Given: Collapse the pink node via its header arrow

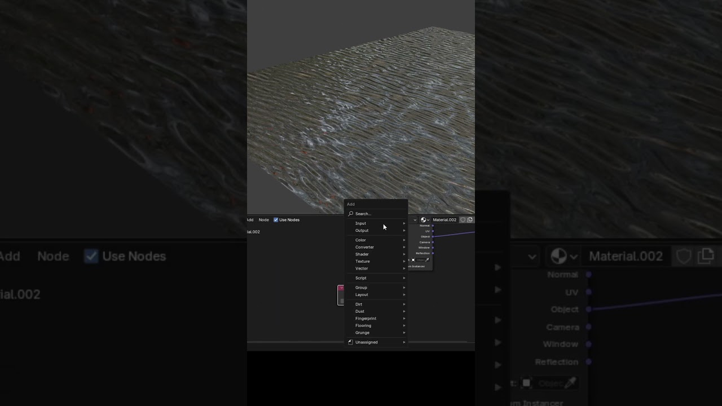Looking at the screenshot, I should tap(341, 288).
